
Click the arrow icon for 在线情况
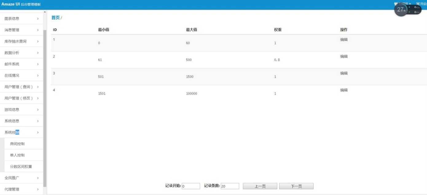pos(38,76)
